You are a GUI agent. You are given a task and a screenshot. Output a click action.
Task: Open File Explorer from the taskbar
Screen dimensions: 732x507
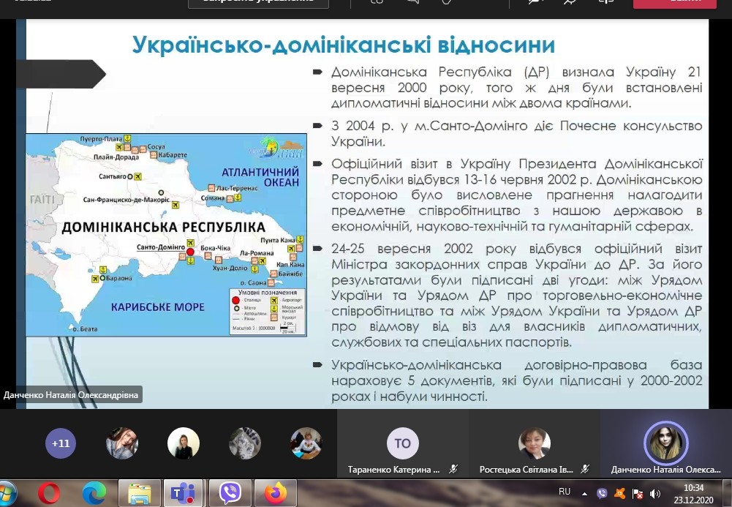tap(138, 493)
